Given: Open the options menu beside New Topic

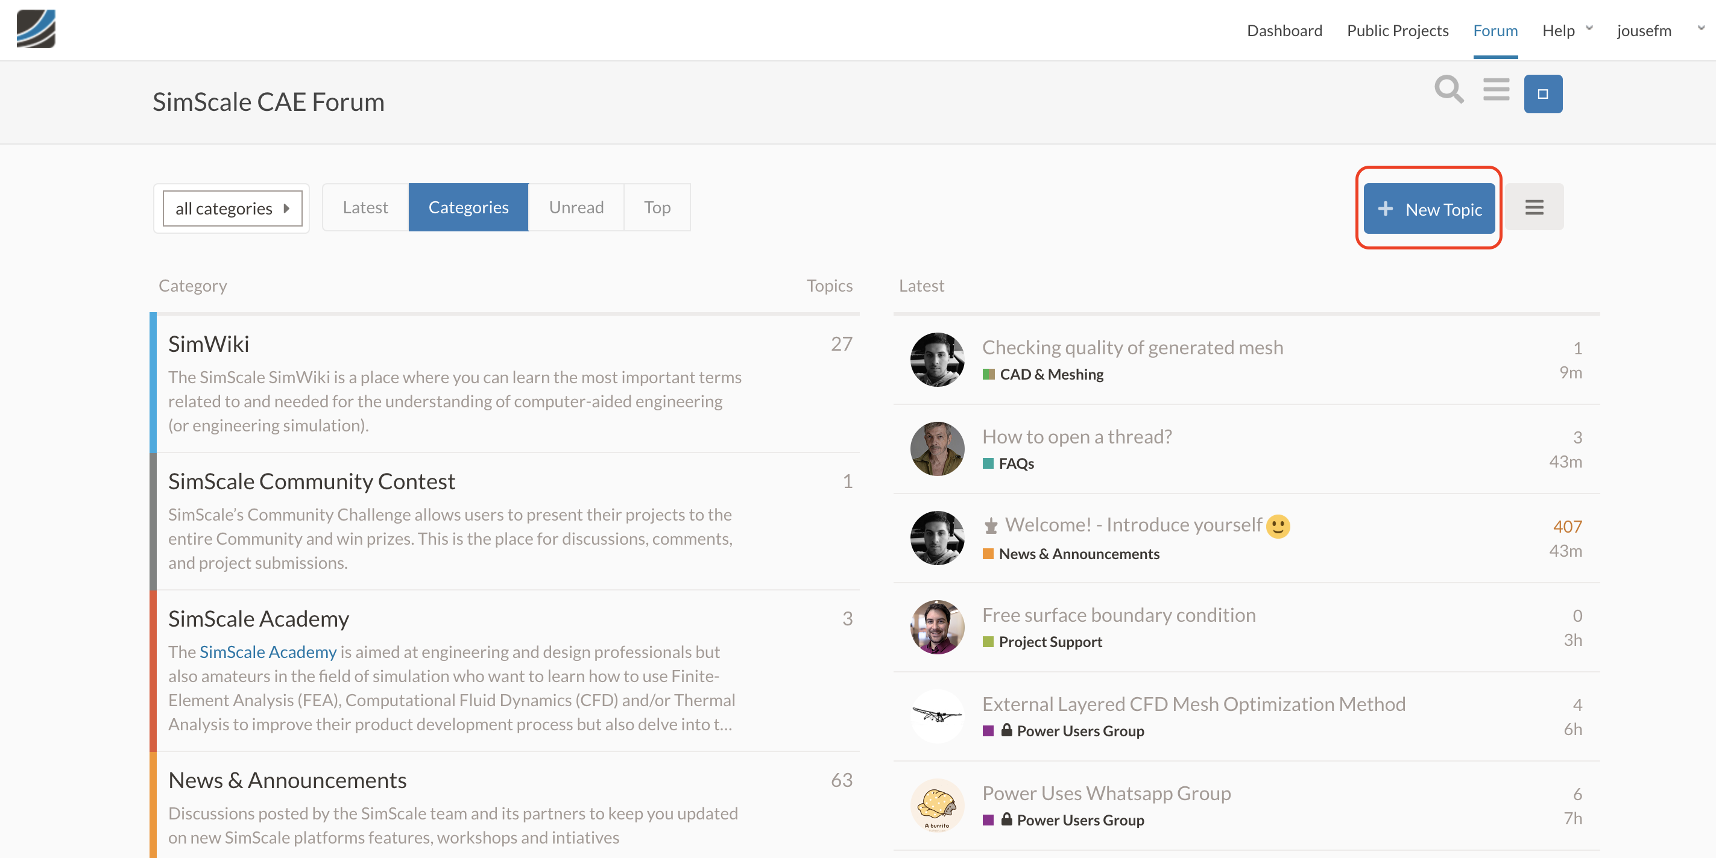Looking at the screenshot, I should pos(1533,208).
